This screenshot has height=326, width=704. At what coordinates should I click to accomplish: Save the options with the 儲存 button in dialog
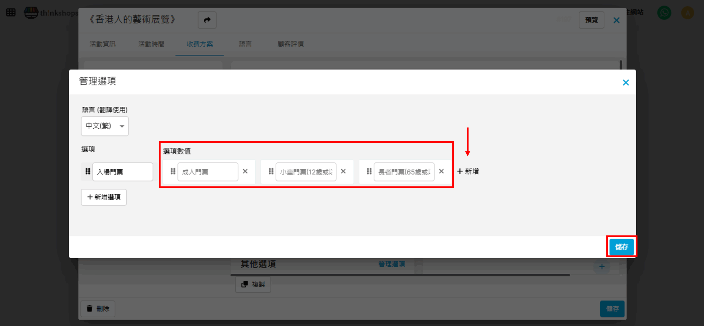point(621,247)
